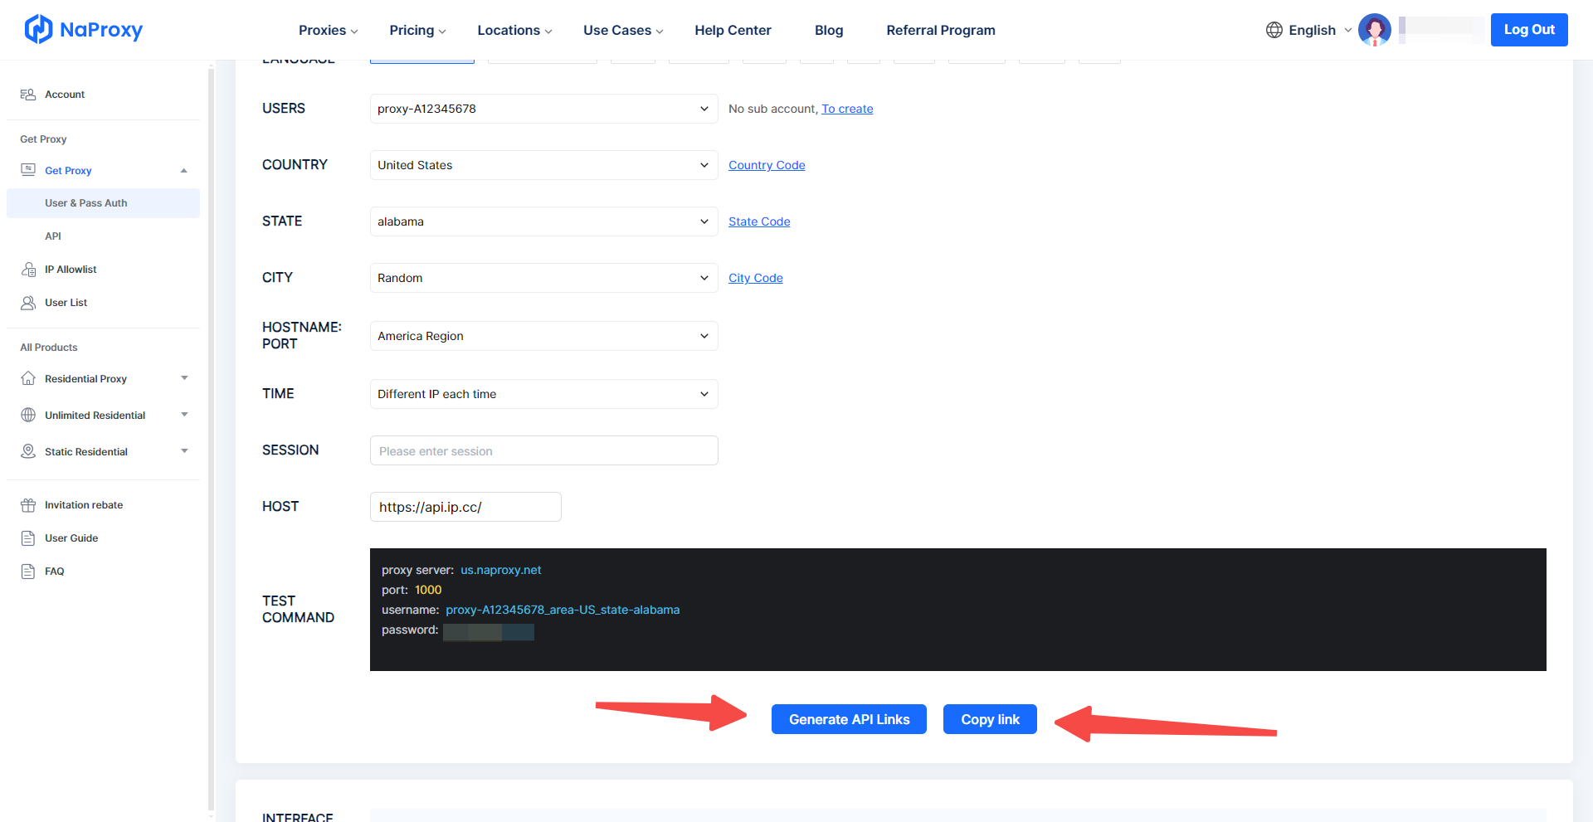
Task: Open the Pricing menu in navigation
Action: [x=417, y=30]
